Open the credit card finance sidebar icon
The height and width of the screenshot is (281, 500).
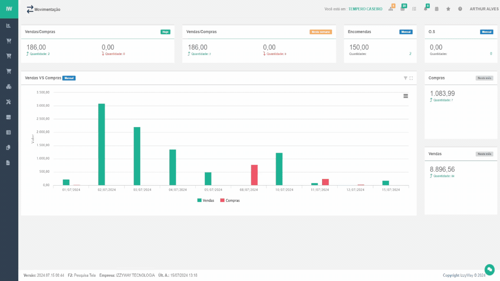(x=9, y=117)
